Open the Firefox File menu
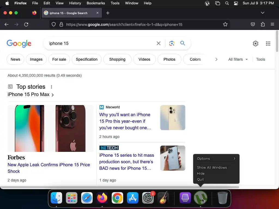This screenshot has width=279, height=209. [x=35, y=3]
